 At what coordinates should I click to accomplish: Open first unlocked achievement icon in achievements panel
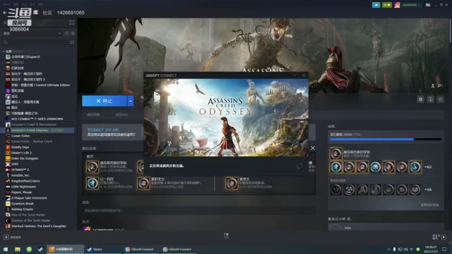336,167
